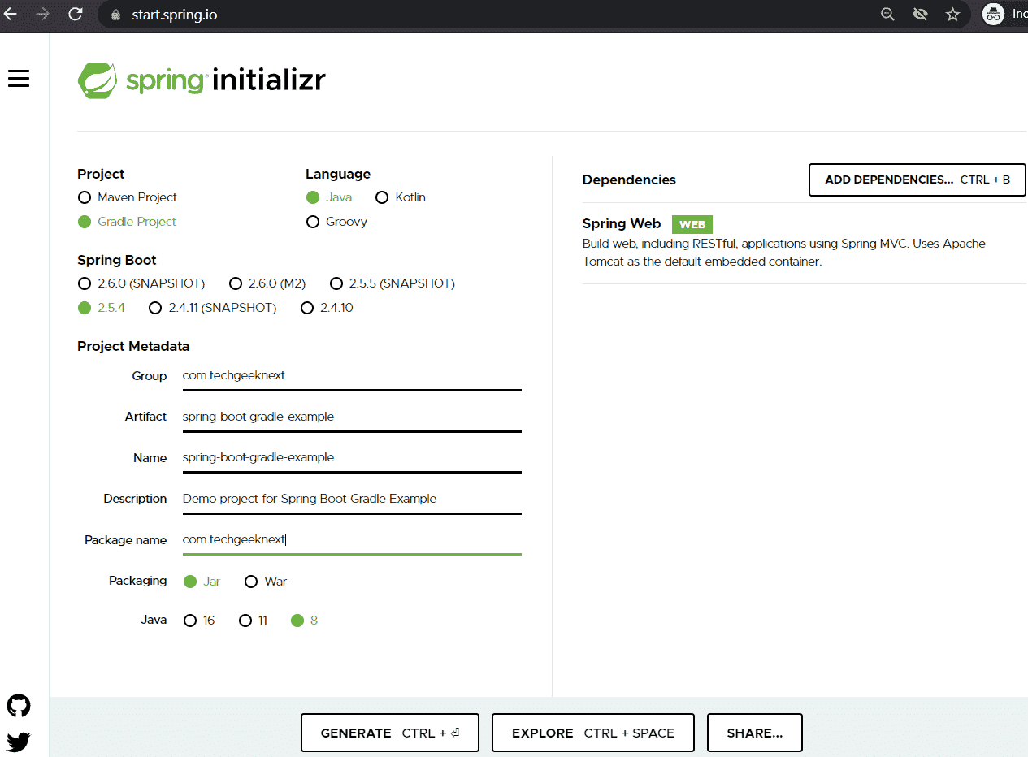The width and height of the screenshot is (1028, 757).
Task: Click the blocked third-party cookies eye icon
Action: click(920, 14)
